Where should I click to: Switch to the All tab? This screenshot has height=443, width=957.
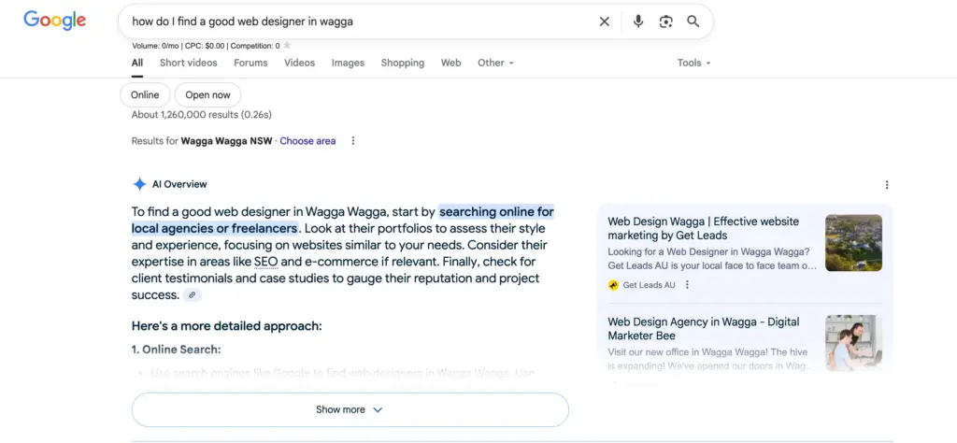137,63
